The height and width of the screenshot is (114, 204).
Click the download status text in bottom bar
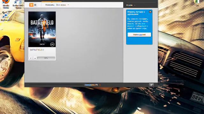pos(91,85)
